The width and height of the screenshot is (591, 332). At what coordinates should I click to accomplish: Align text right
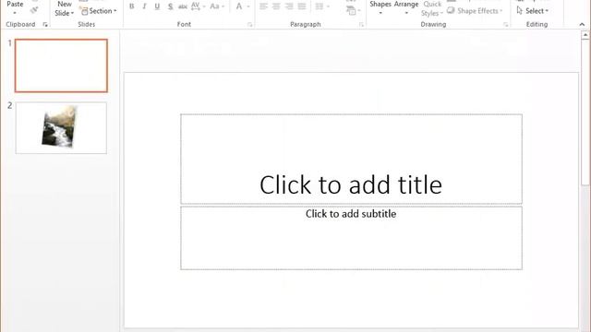(x=289, y=6)
